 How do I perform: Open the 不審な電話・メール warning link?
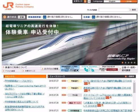(x=25, y=95)
